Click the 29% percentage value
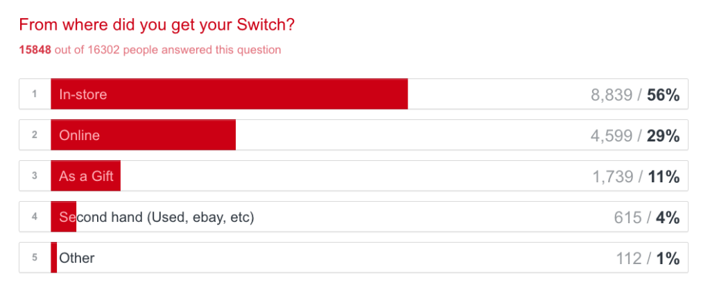The image size is (710, 305). click(x=663, y=136)
